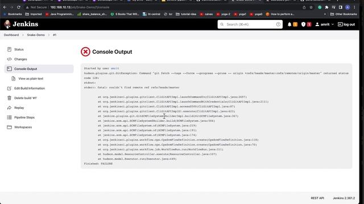This screenshot has width=364, height=204.
Task: Focus the Jenkins search box
Action: pyautogui.click(x=250, y=24)
